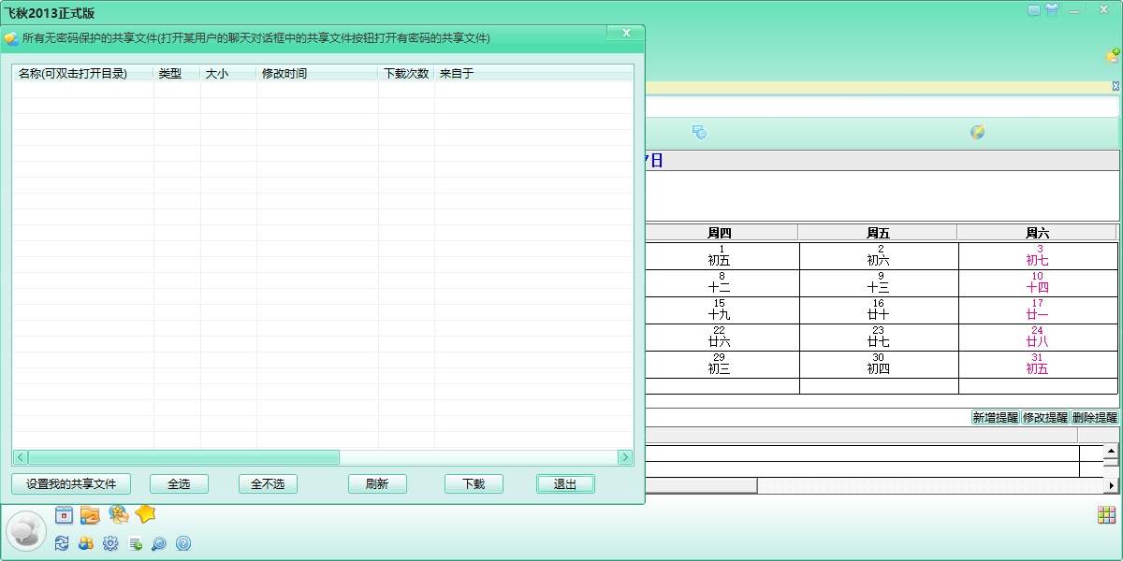Select day 17 in the calendar
The width and height of the screenshot is (1123, 561).
pyautogui.click(x=1037, y=309)
